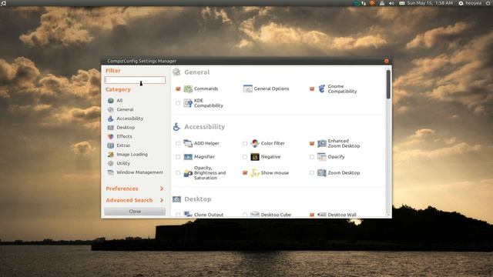Viewport: 493px width, 277px height.
Task: Click the volume icon in top panel
Action: coord(391,3)
